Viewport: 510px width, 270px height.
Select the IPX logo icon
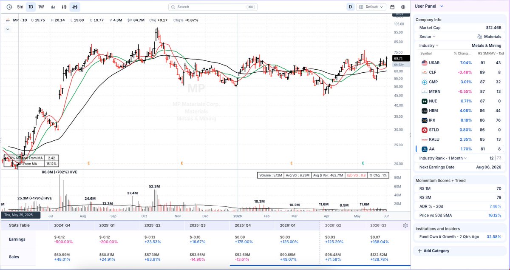pos(425,120)
